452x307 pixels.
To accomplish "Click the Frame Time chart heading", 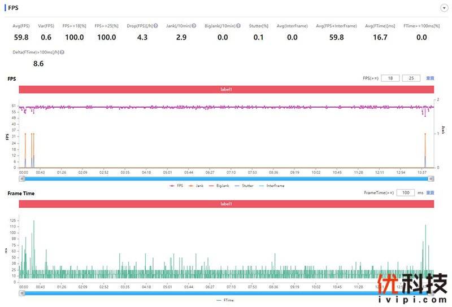I will [x=21, y=194].
